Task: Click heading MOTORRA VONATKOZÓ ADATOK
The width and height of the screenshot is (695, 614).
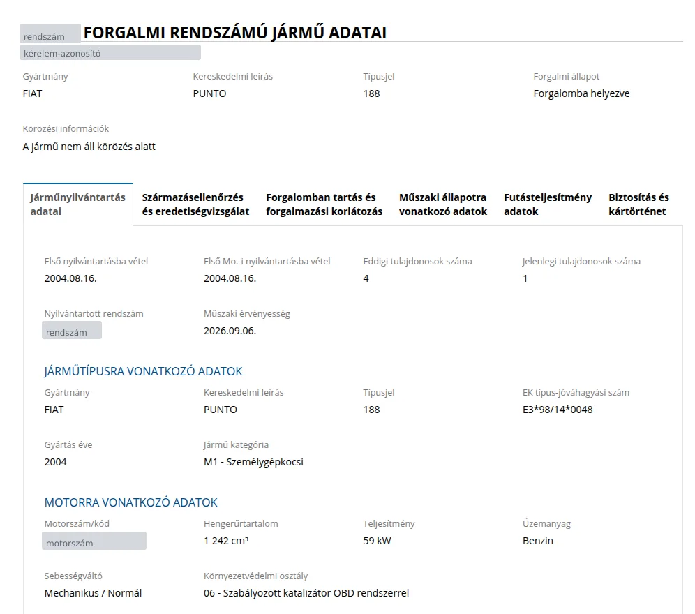Action: (x=130, y=502)
